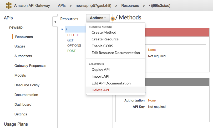Collapse the root / resource tree arrow

pyautogui.click(x=62, y=29)
